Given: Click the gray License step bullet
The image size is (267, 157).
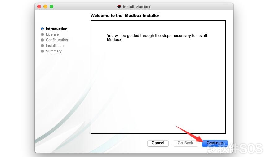Looking at the screenshot, I should pyautogui.click(x=42, y=34).
